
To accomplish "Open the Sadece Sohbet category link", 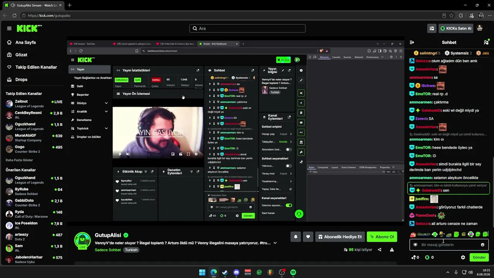I will 108,250.
